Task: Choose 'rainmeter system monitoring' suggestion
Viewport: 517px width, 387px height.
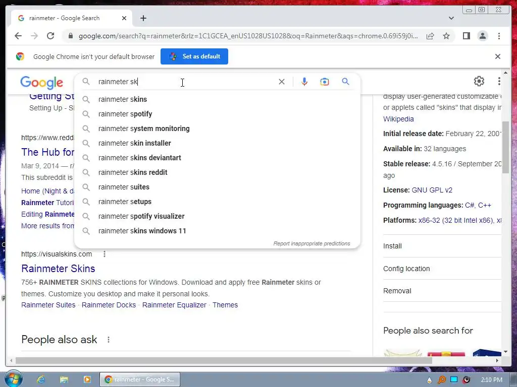Action: pos(218,128)
